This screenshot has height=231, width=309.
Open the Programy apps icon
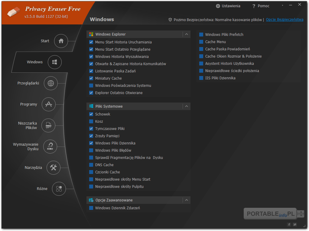click(x=48, y=104)
